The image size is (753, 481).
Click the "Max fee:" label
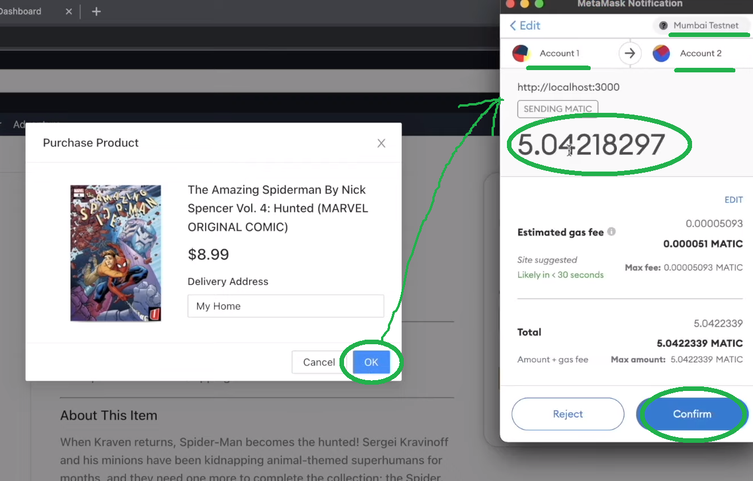tap(642, 267)
